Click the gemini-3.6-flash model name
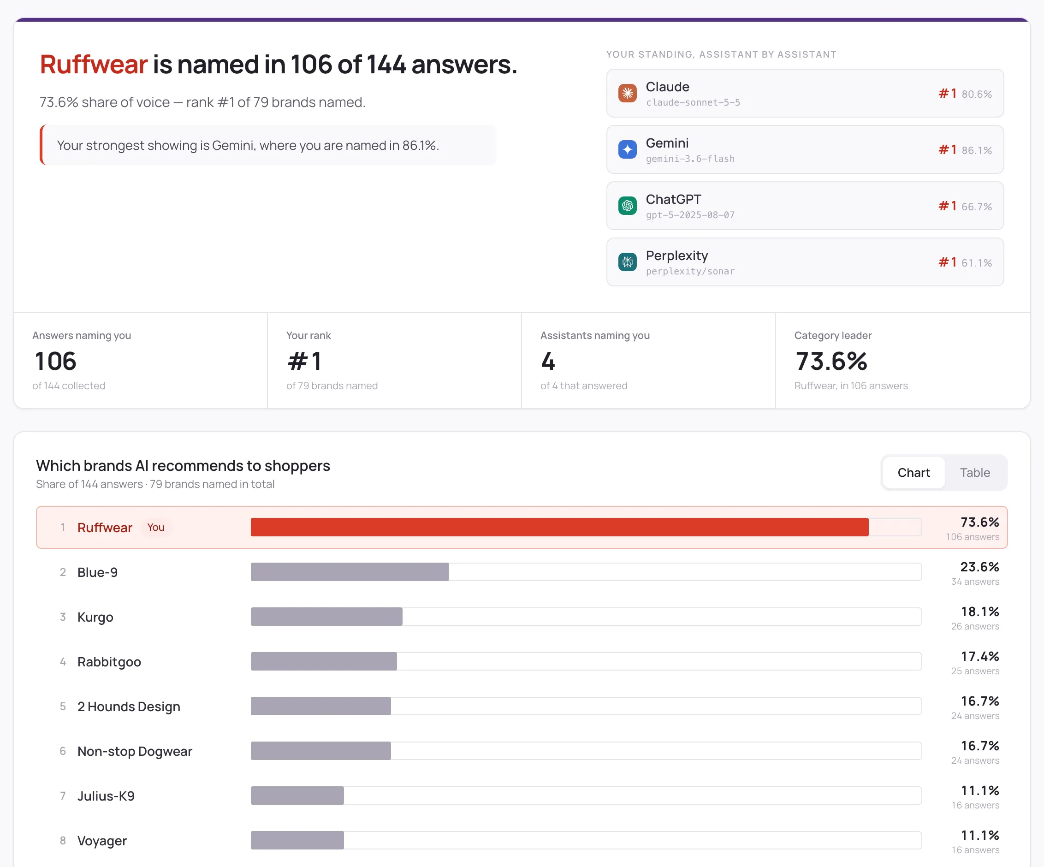1044x867 pixels. (690, 159)
